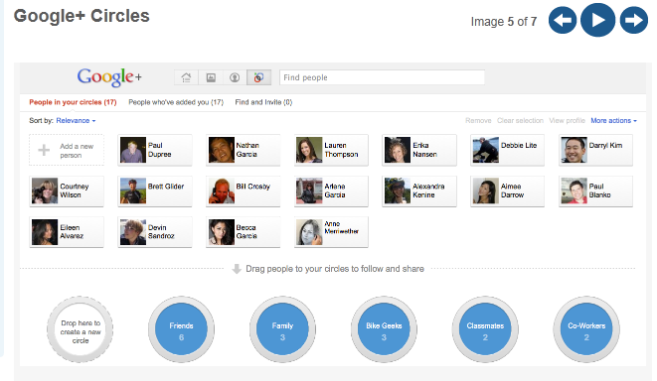Open the Friends circle
Image resolution: width=657 pixels, height=381 pixels.
pos(181,329)
